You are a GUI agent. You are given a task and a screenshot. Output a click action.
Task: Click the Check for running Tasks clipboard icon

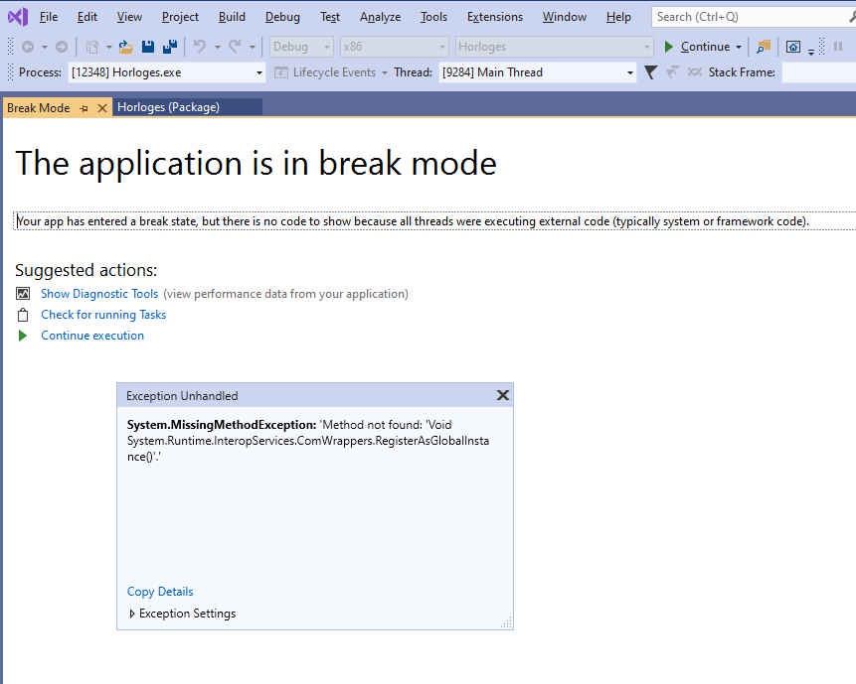(x=23, y=314)
